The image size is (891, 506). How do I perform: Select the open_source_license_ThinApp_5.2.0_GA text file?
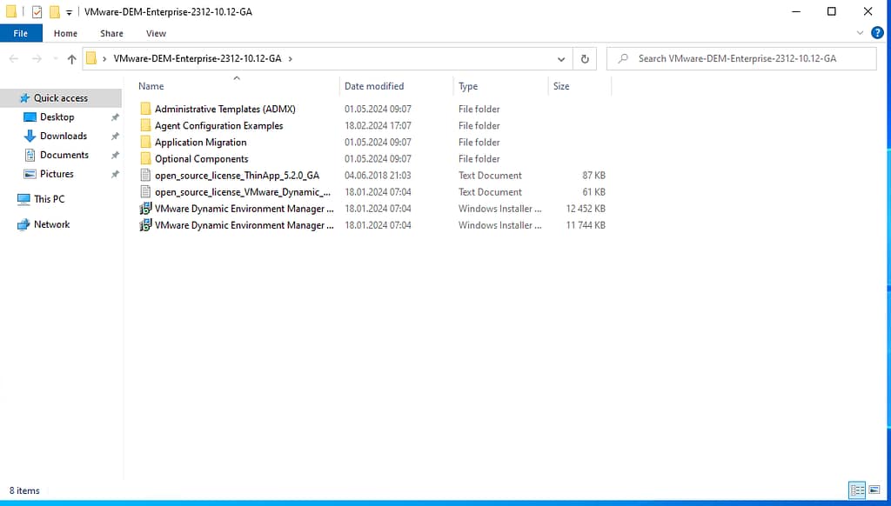[237, 176]
